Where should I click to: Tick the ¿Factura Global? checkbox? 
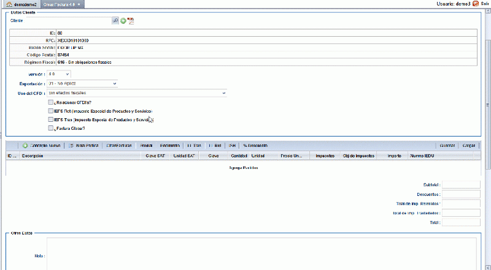click(50, 128)
